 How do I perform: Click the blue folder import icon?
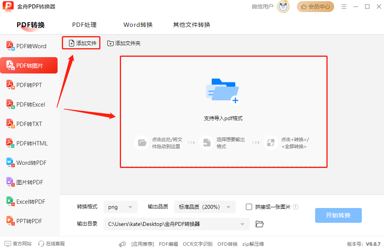tap(223, 91)
